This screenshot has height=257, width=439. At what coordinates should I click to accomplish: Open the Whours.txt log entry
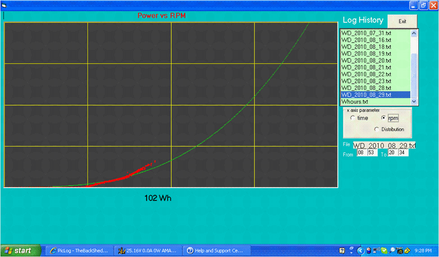click(356, 102)
